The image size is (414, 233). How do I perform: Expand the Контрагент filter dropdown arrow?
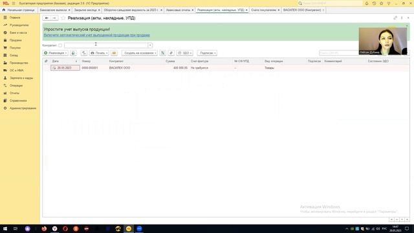[x=150, y=45]
